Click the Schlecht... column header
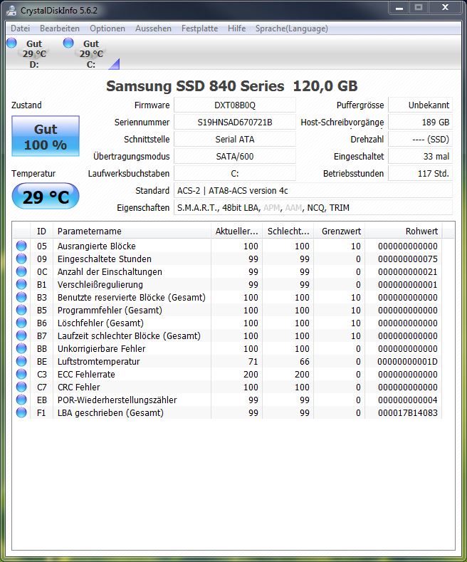This screenshot has width=467, height=562. pyautogui.click(x=288, y=231)
